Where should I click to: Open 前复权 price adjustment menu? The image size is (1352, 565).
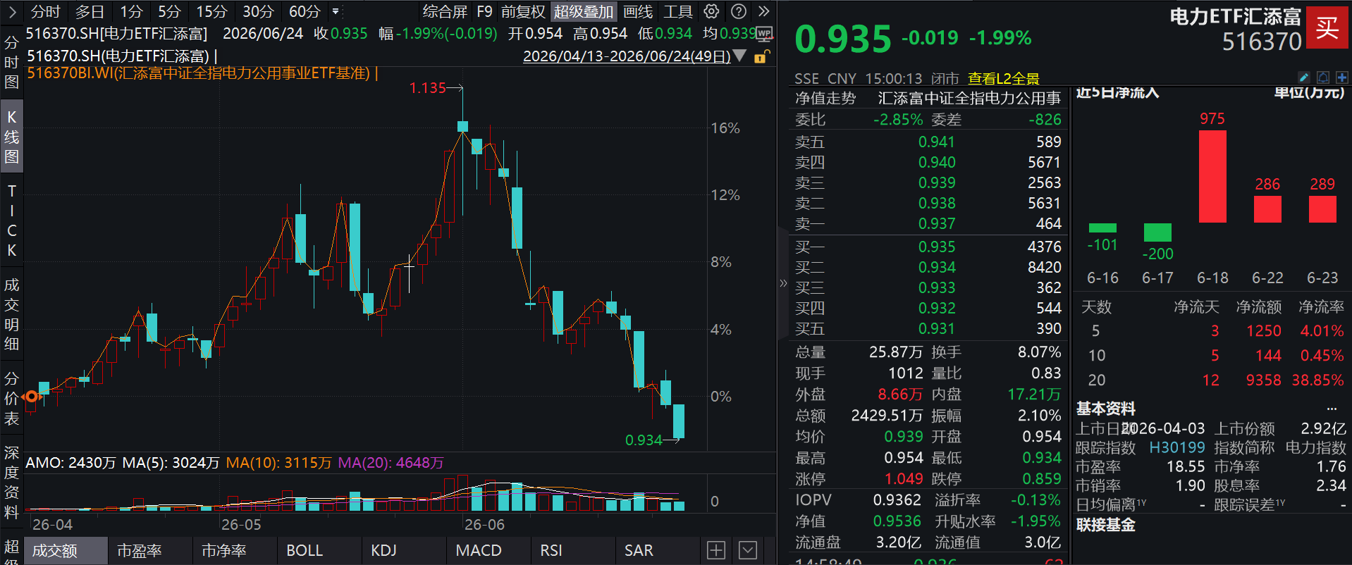click(x=523, y=12)
